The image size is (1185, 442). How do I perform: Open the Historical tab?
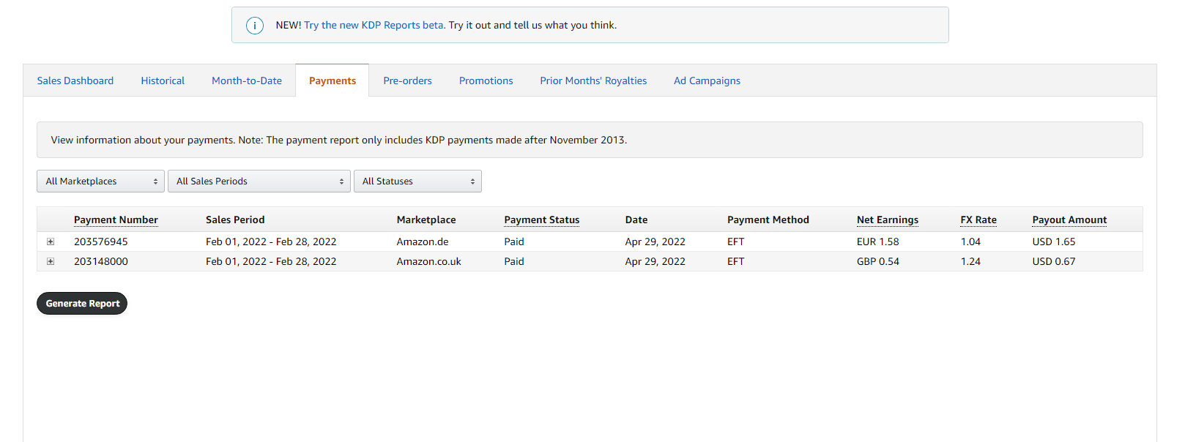coord(163,80)
